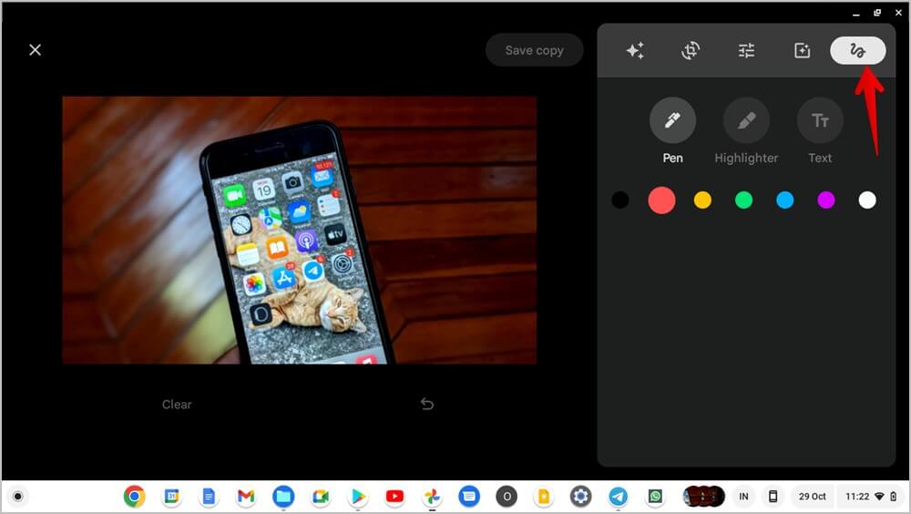Screen dimensions: 911x514
Task: Open Settings gear from the shelf
Action: (x=580, y=497)
